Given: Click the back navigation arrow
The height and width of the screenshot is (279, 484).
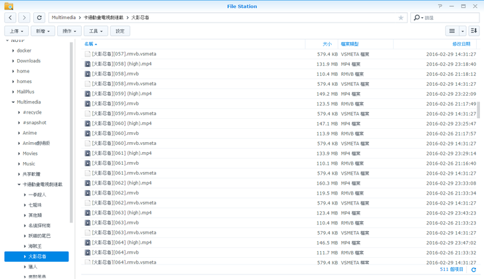Looking at the screenshot, I should (11, 18).
